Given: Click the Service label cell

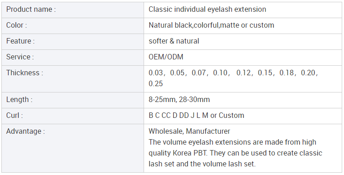Looking at the screenshot, I should [x=73, y=57].
